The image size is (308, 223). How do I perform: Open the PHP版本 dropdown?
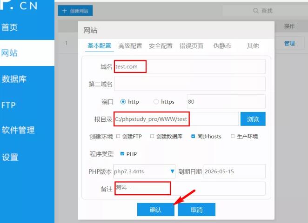tap(144, 171)
